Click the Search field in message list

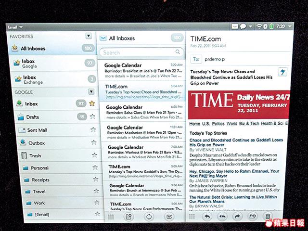click(x=141, y=52)
